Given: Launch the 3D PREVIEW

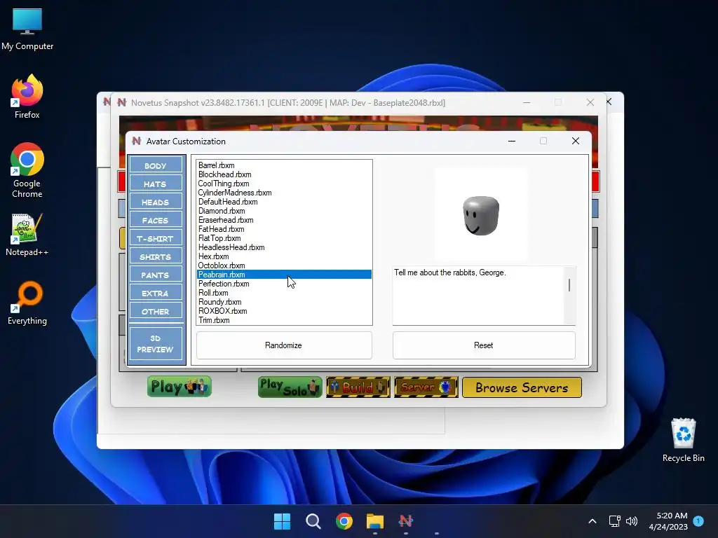Looking at the screenshot, I should [156, 343].
